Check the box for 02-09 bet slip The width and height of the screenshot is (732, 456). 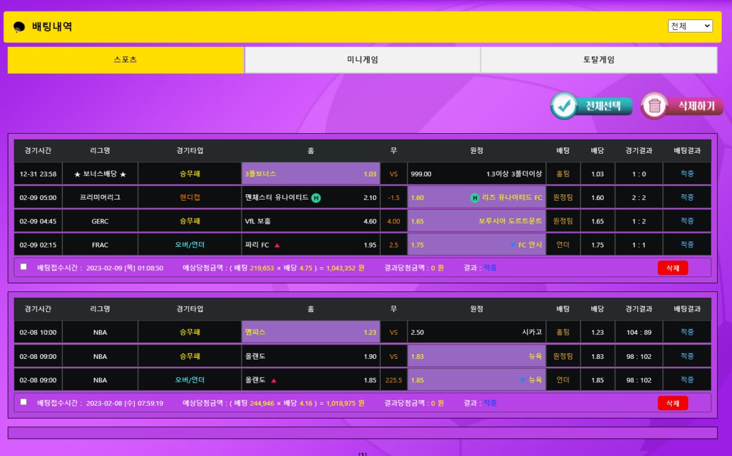point(23,266)
